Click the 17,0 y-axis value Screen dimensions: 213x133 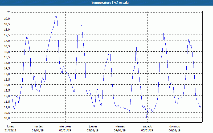(x=7, y=41)
